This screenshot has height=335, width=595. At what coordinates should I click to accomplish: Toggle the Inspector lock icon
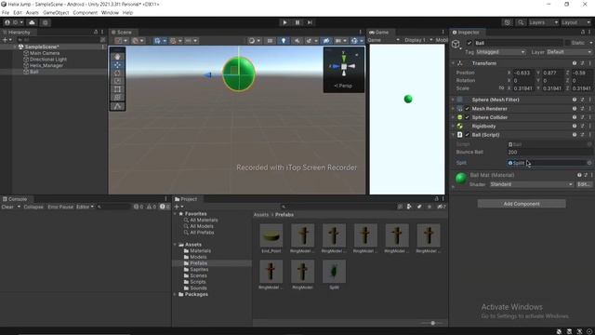point(583,33)
